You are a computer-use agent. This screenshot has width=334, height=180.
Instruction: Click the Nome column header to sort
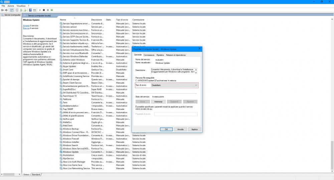pyautogui.click(x=63, y=20)
